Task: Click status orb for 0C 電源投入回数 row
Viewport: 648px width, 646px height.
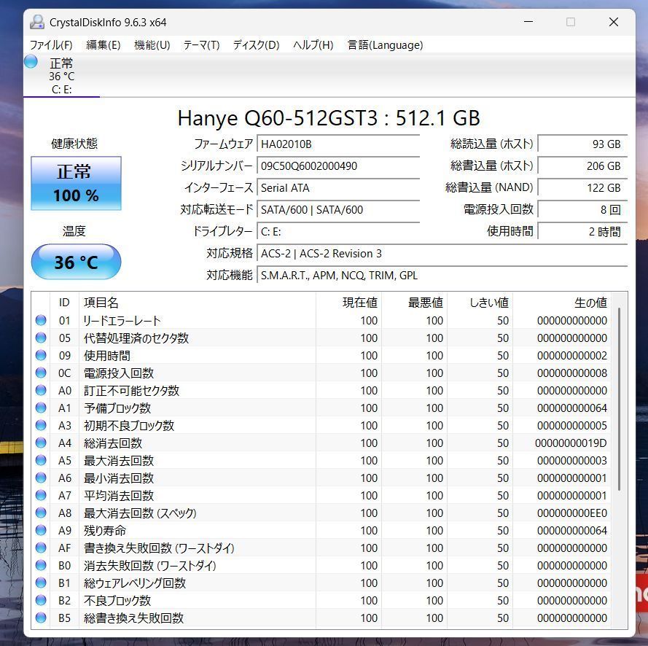Action: pyautogui.click(x=41, y=373)
